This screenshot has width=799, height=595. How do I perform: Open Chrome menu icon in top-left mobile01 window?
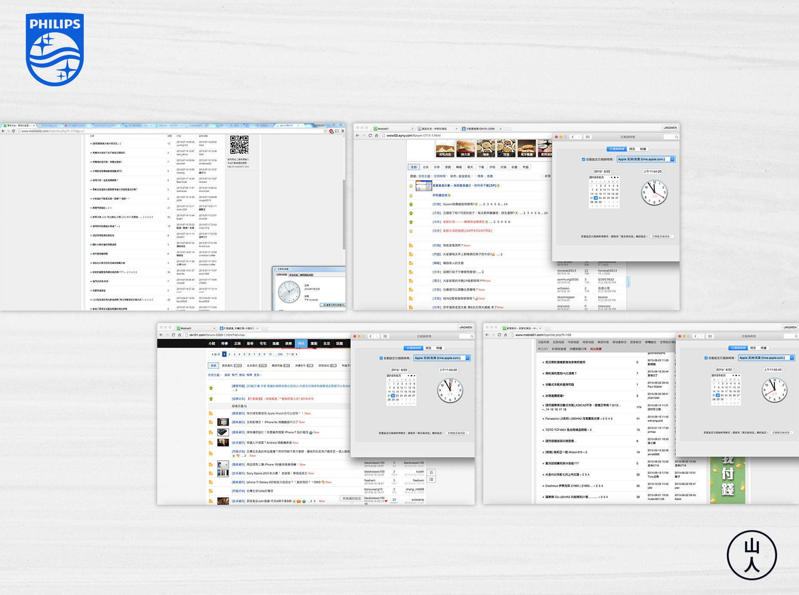pos(342,131)
